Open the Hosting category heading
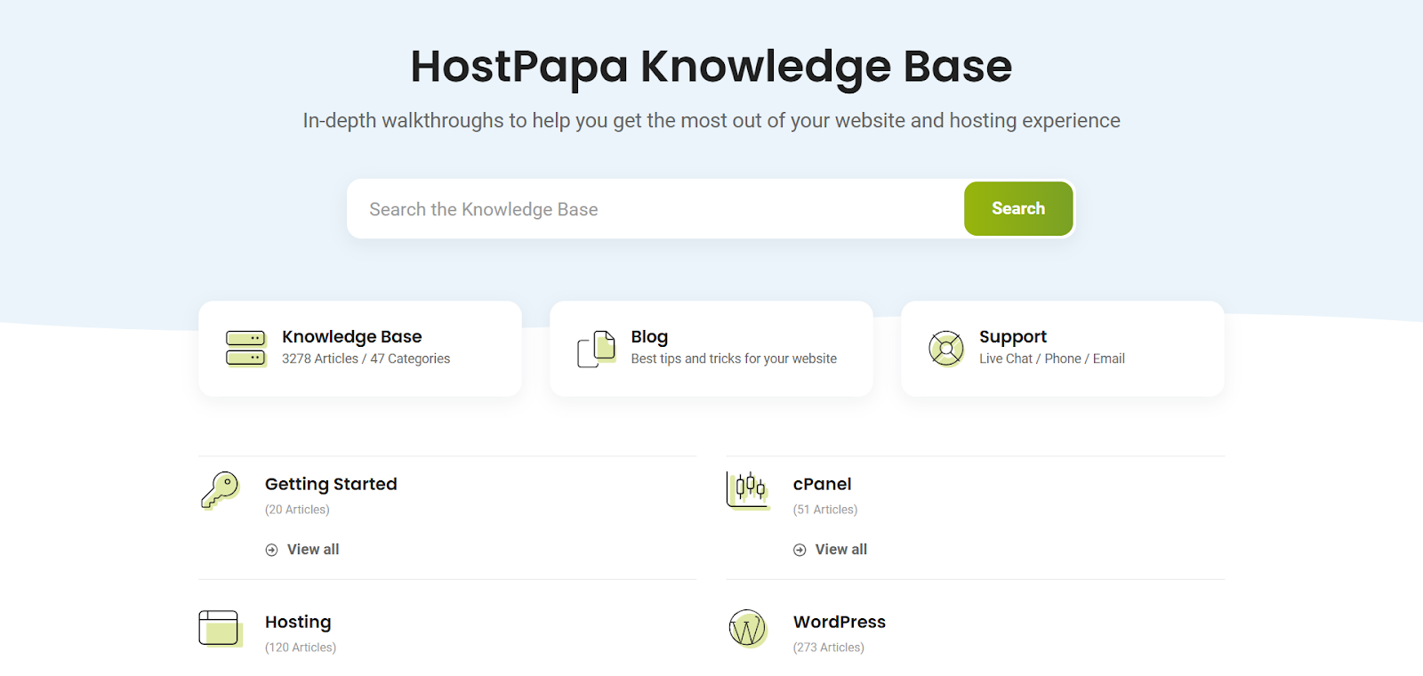 pyautogui.click(x=298, y=622)
